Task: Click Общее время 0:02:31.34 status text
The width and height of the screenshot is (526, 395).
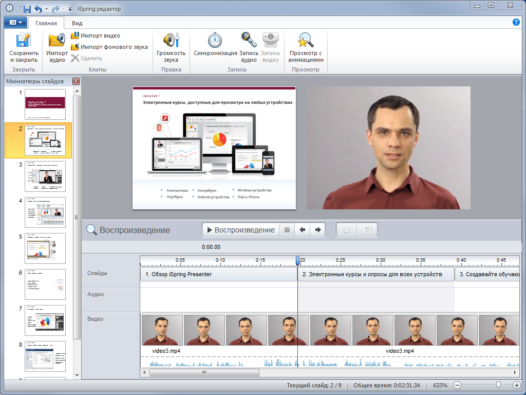Action: (386, 385)
